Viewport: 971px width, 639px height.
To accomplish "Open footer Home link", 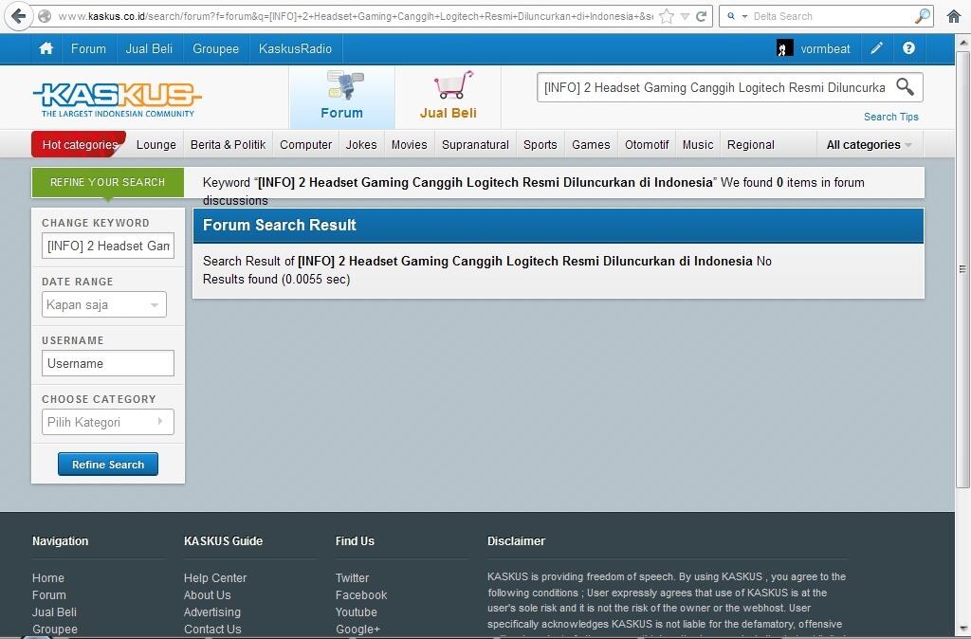I will pos(48,577).
